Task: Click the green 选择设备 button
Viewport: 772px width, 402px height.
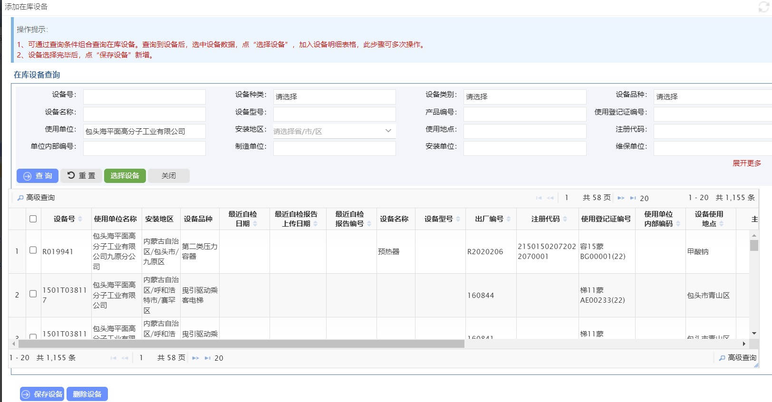Action: pyautogui.click(x=125, y=176)
